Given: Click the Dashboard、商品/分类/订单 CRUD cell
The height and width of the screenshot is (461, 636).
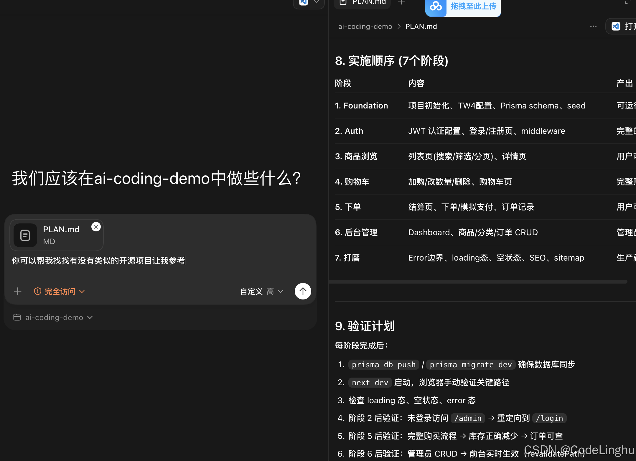Looking at the screenshot, I should [x=473, y=232].
